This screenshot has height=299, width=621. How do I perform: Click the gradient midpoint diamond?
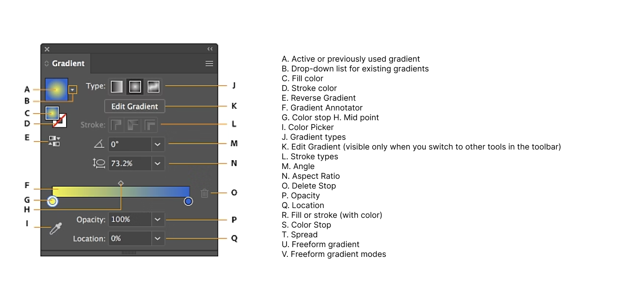click(121, 183)
